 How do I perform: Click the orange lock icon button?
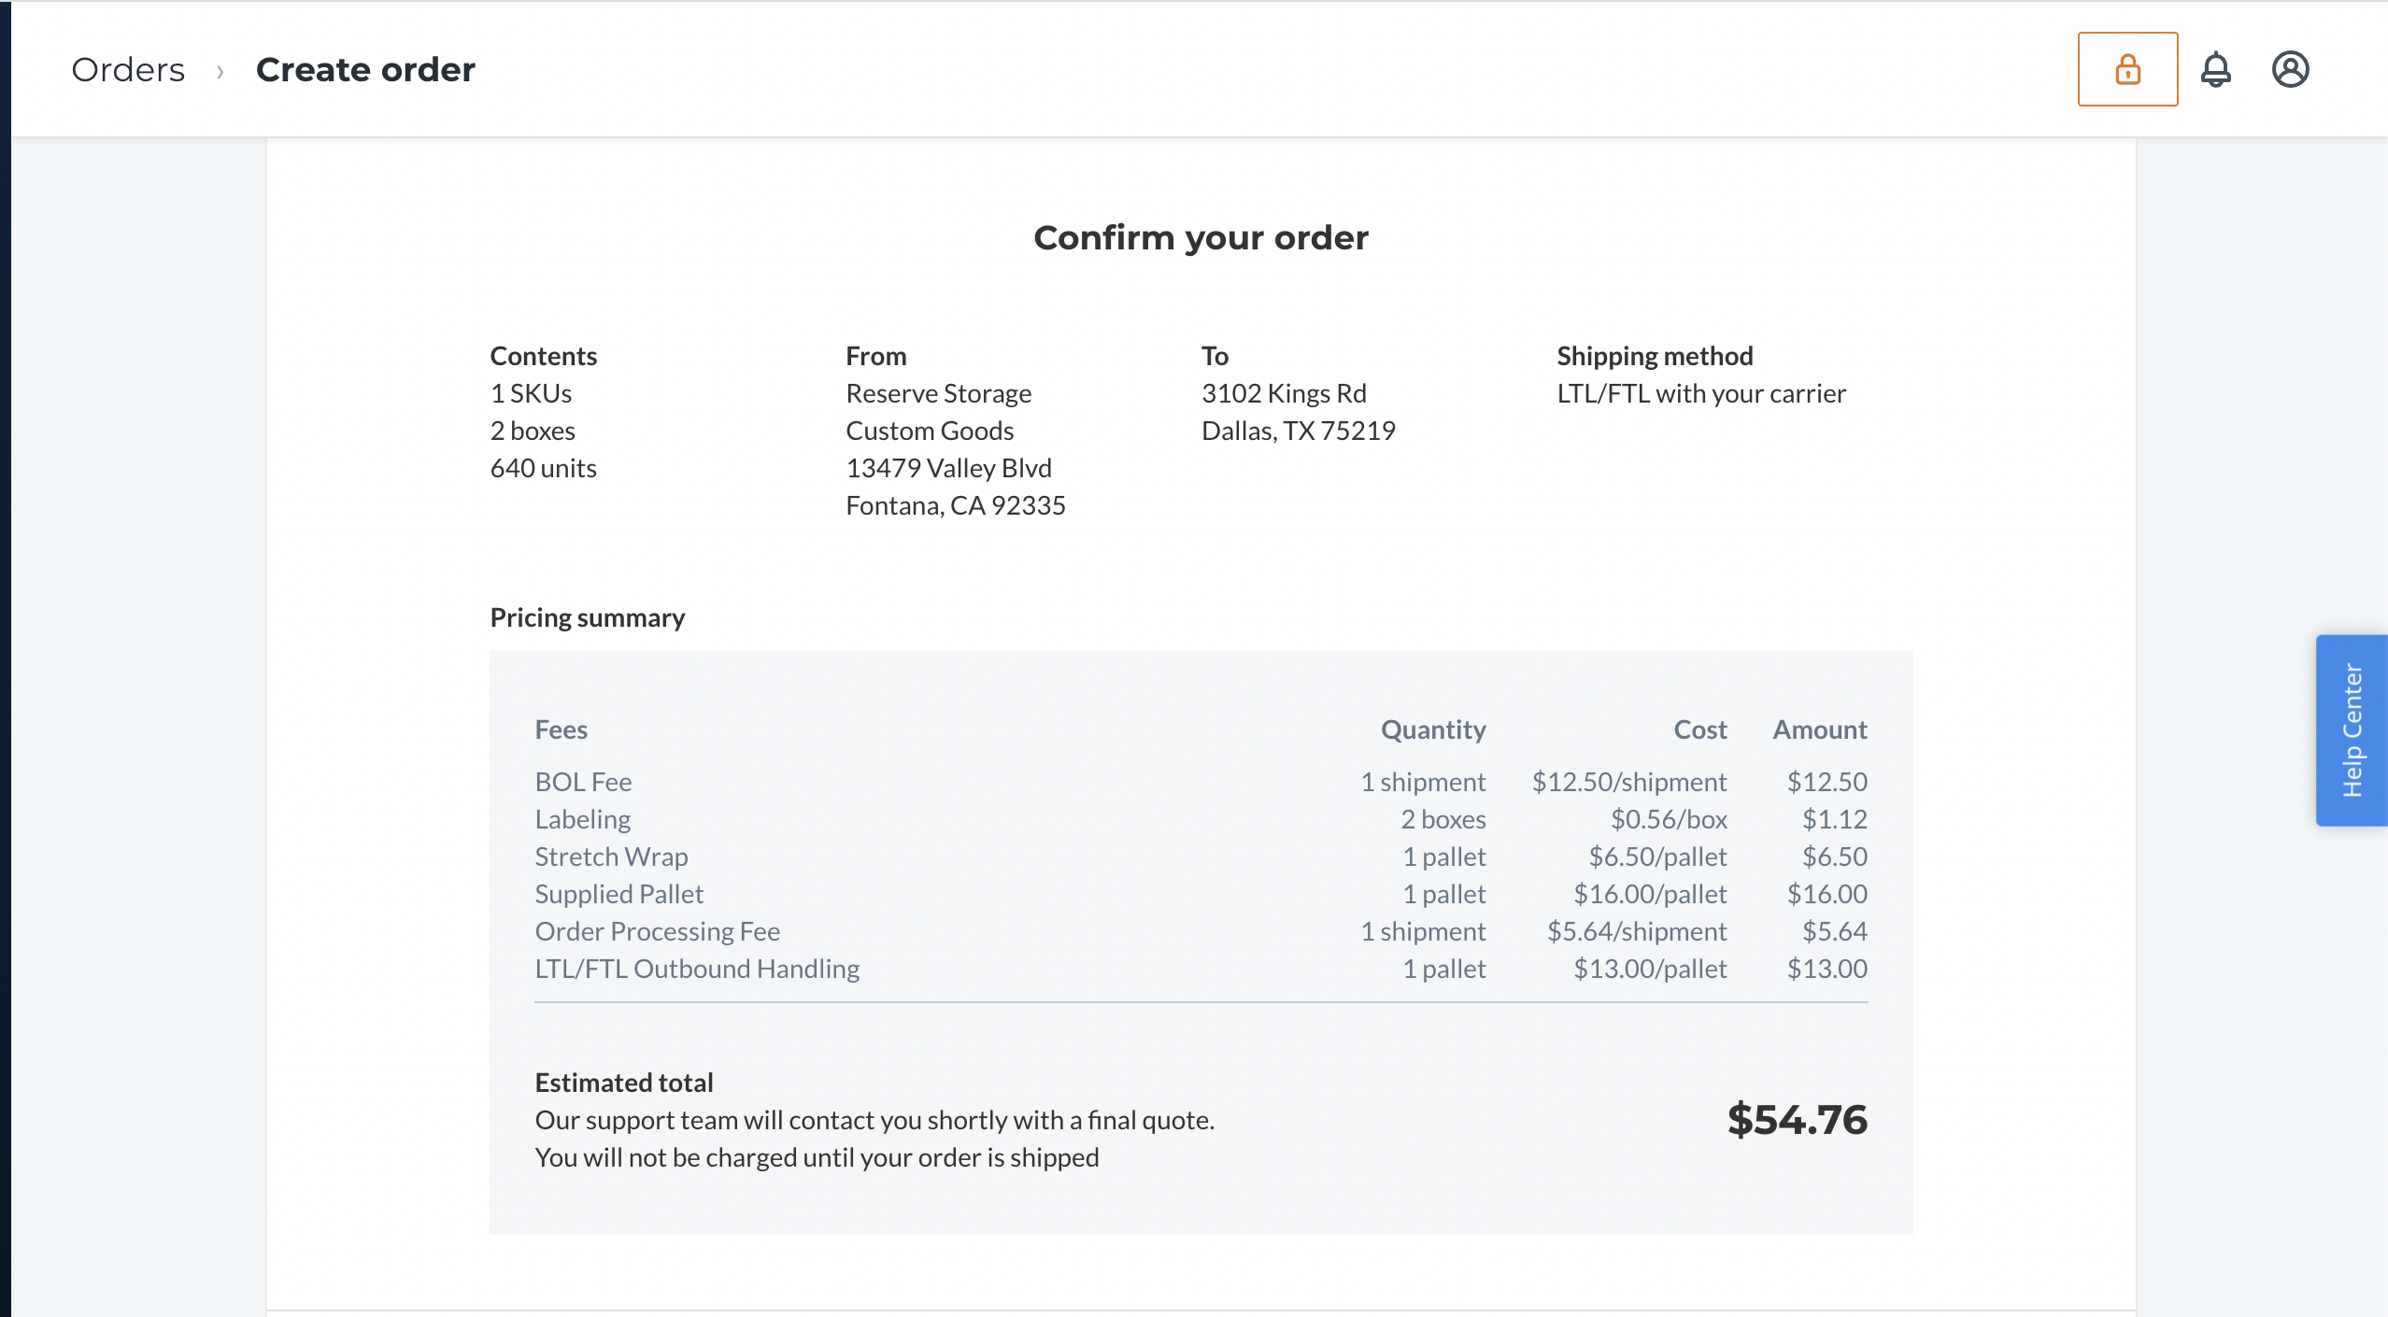[x=2127, y=69]
